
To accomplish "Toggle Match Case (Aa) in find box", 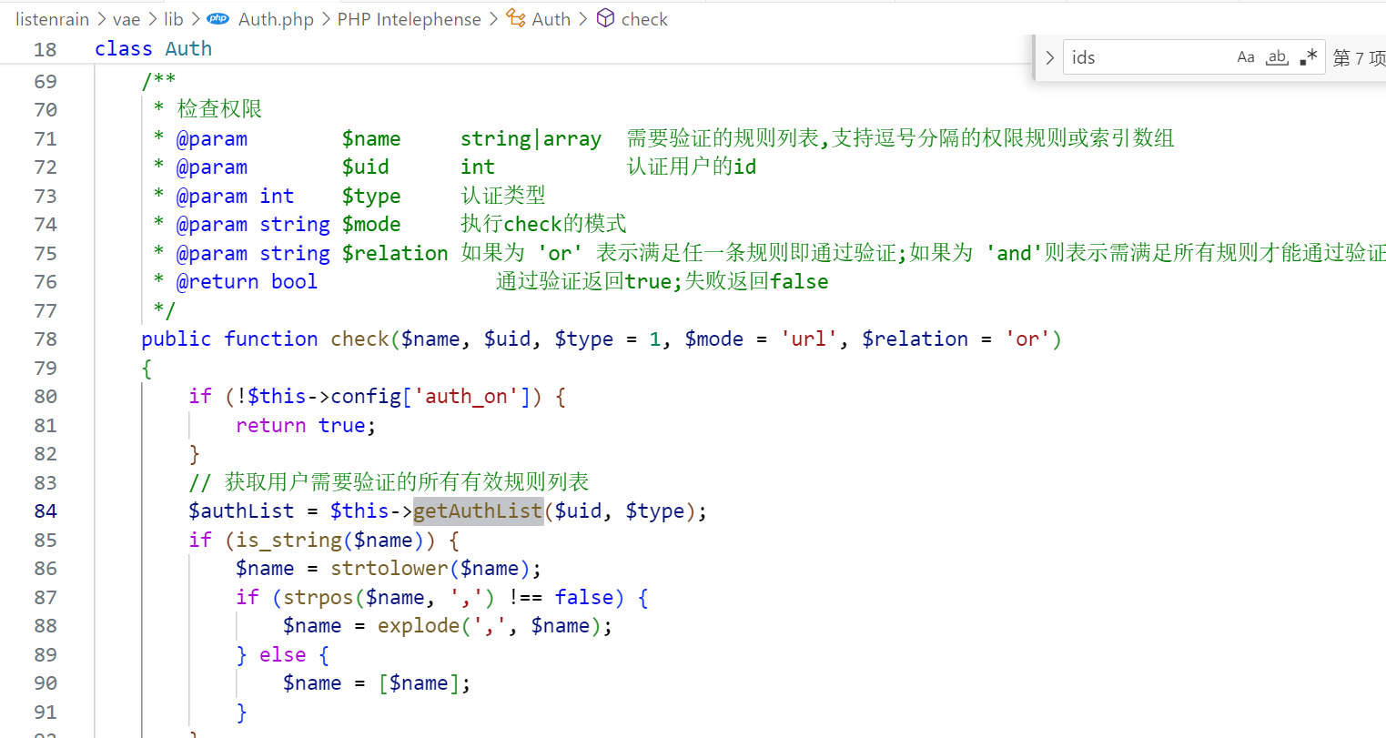I will pos(1246,57).
